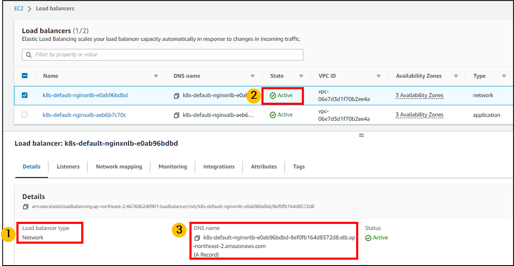514x266 pixels.
Task: Click the network type cell
Action: pyautogui.click(x=483, y=95)
